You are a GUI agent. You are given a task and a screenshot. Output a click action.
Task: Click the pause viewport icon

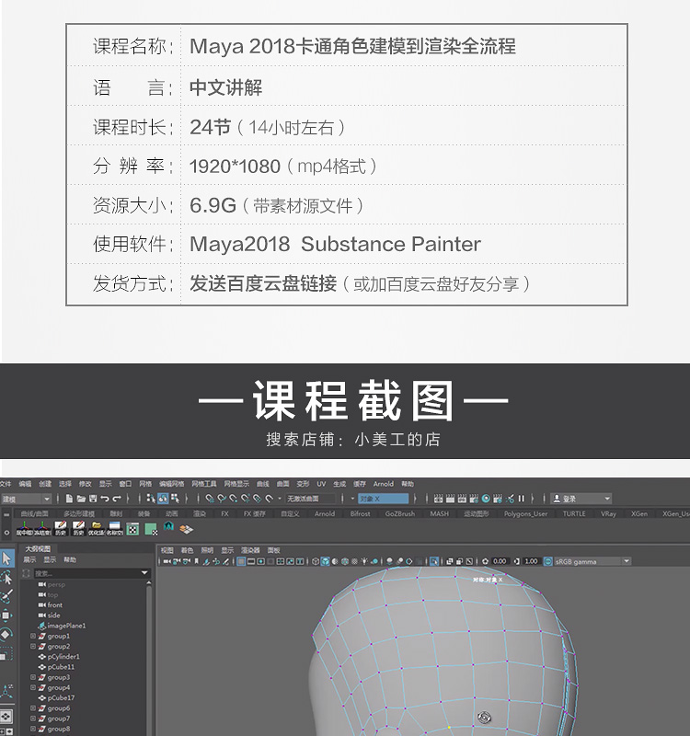[521, 499]
